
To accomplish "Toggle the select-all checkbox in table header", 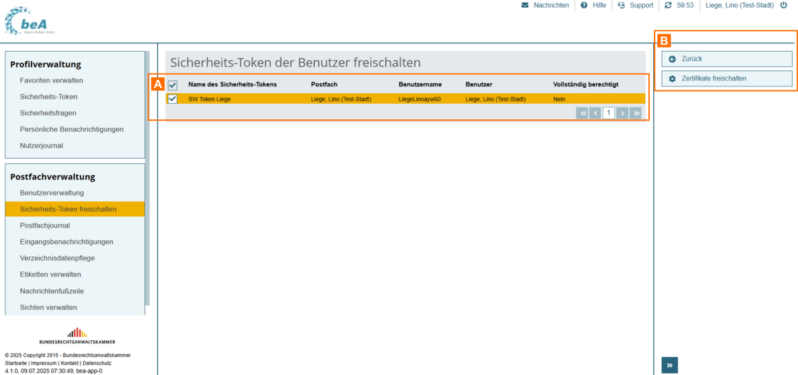I will 173,85.
